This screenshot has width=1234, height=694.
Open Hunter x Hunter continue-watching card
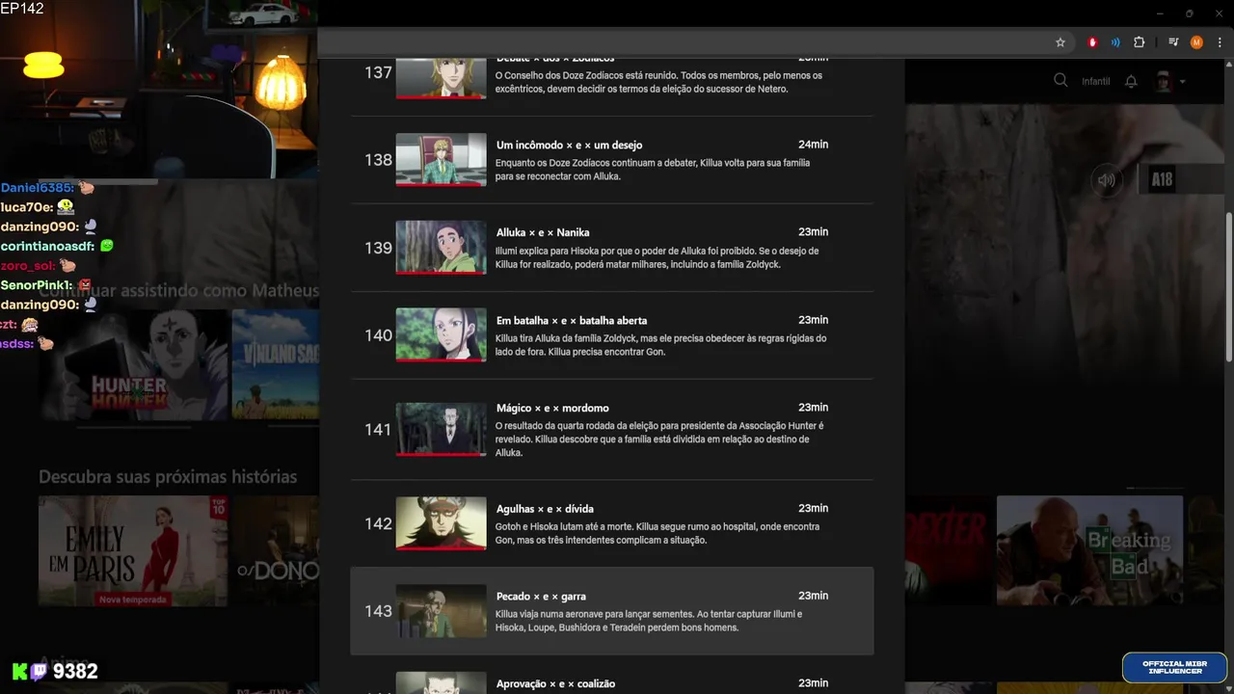(135, 363)
